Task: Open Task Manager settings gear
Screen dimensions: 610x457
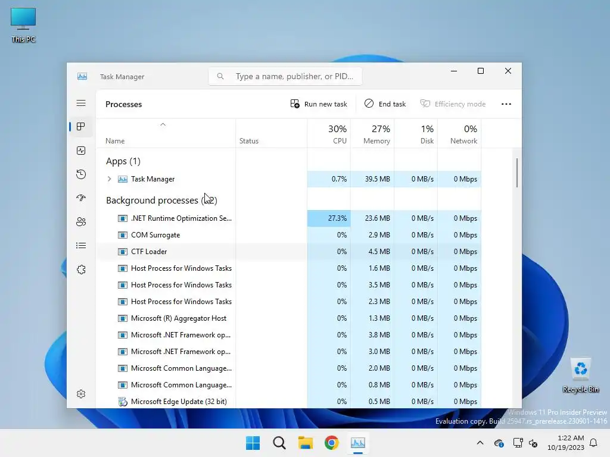Action: [81, 394]
